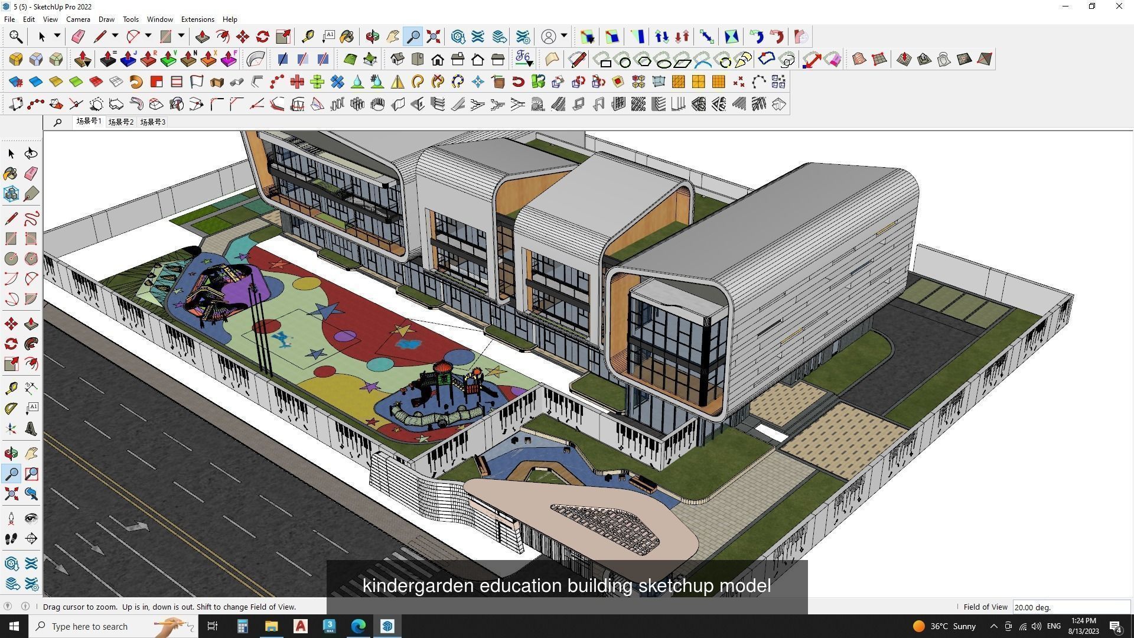Select the 3D Text tool in left toolbar
This screenshot has width=1134, height=638.
pos(31,428)
